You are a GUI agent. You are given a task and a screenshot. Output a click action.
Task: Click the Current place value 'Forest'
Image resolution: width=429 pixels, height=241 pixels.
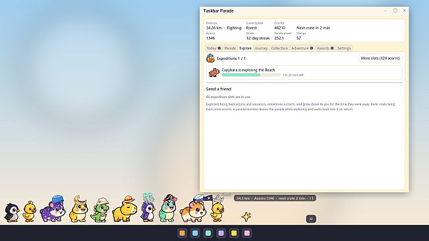[x=251, y=28]
